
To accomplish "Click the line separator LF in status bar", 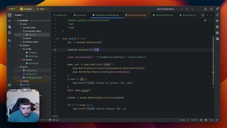I will (188, 120).
